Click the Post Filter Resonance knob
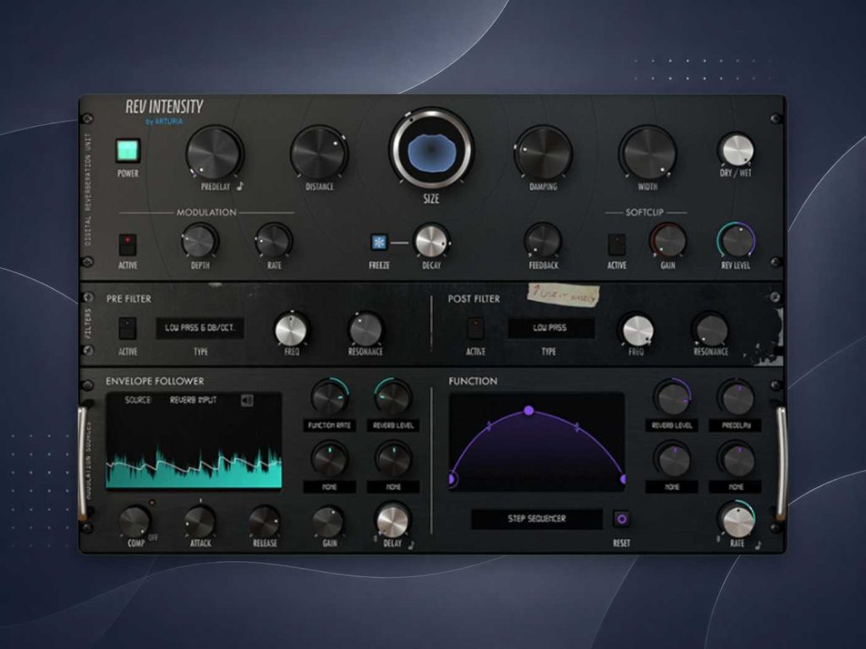Viewport: 866px width, 649px height. coord(710,330)
